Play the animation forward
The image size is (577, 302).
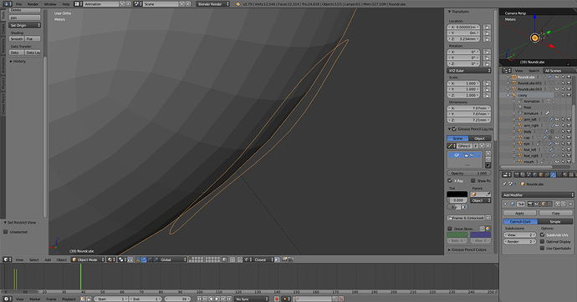[x=217, y=299]
